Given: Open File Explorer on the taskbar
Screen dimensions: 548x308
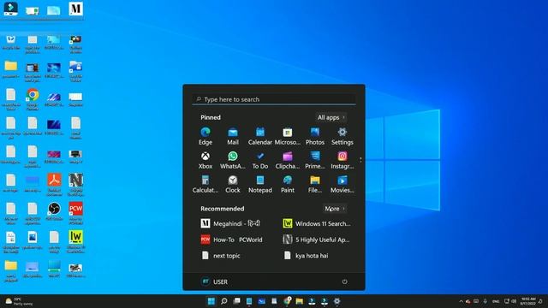Looking at the screenshot, I should coord(300,301).
